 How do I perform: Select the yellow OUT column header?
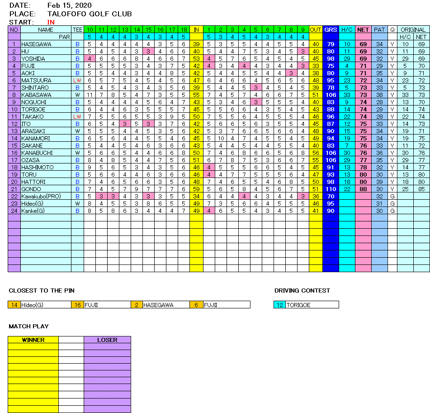click(x=315, y=30)
